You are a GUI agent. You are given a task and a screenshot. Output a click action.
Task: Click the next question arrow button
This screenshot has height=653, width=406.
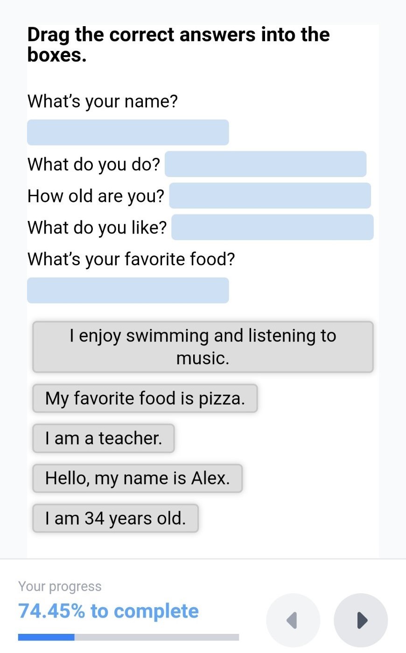(361, 620)
